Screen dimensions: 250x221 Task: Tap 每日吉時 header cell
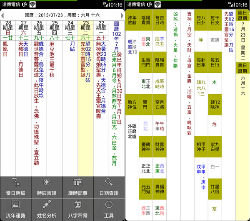160,20
